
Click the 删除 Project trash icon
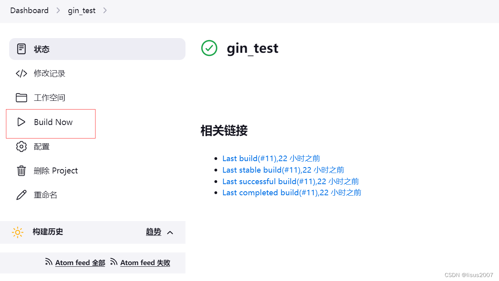pos(21,170)
